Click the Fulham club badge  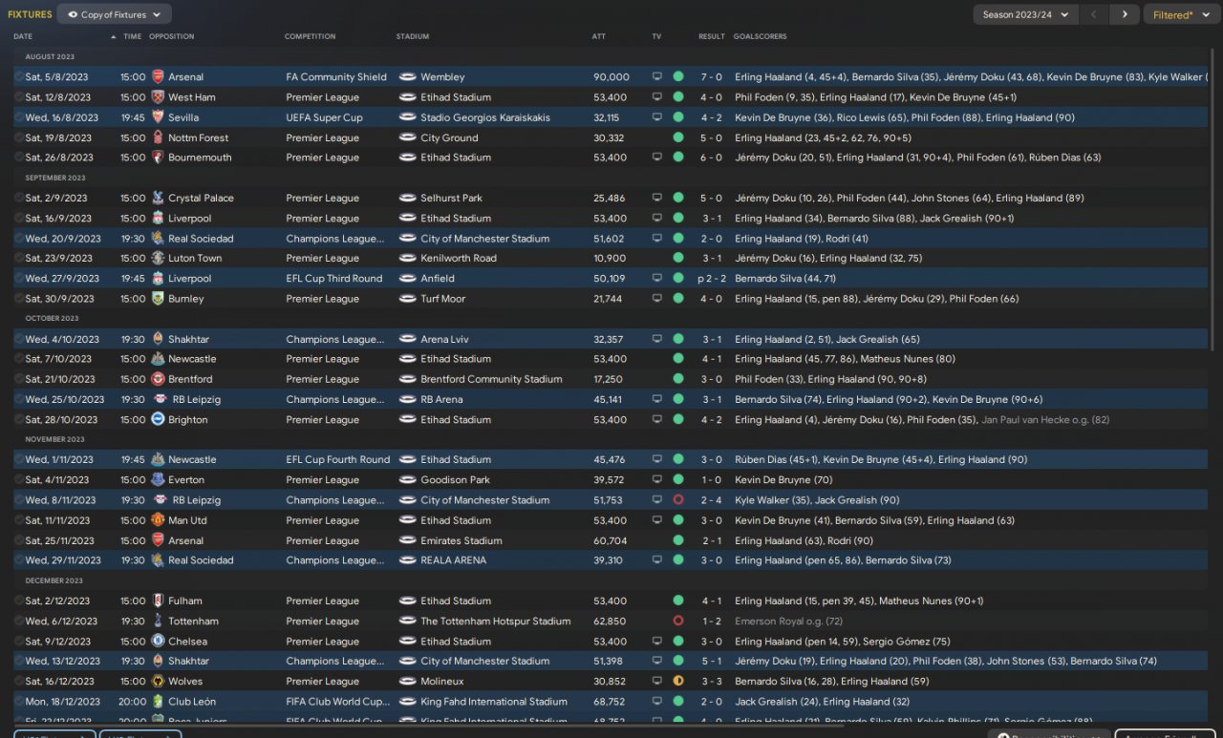pos(158,601)
